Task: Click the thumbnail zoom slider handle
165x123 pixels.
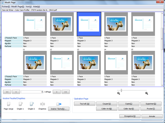Action: (x=121, y=90)
